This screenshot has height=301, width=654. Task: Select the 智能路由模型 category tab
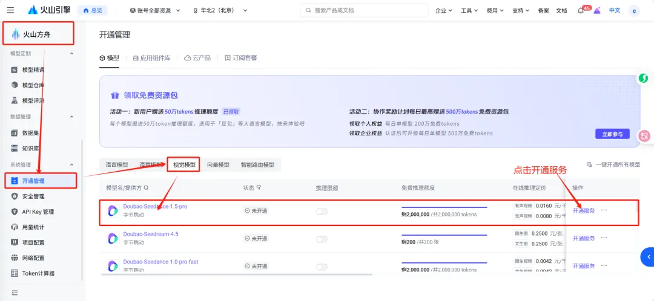(x=257, y=164)
